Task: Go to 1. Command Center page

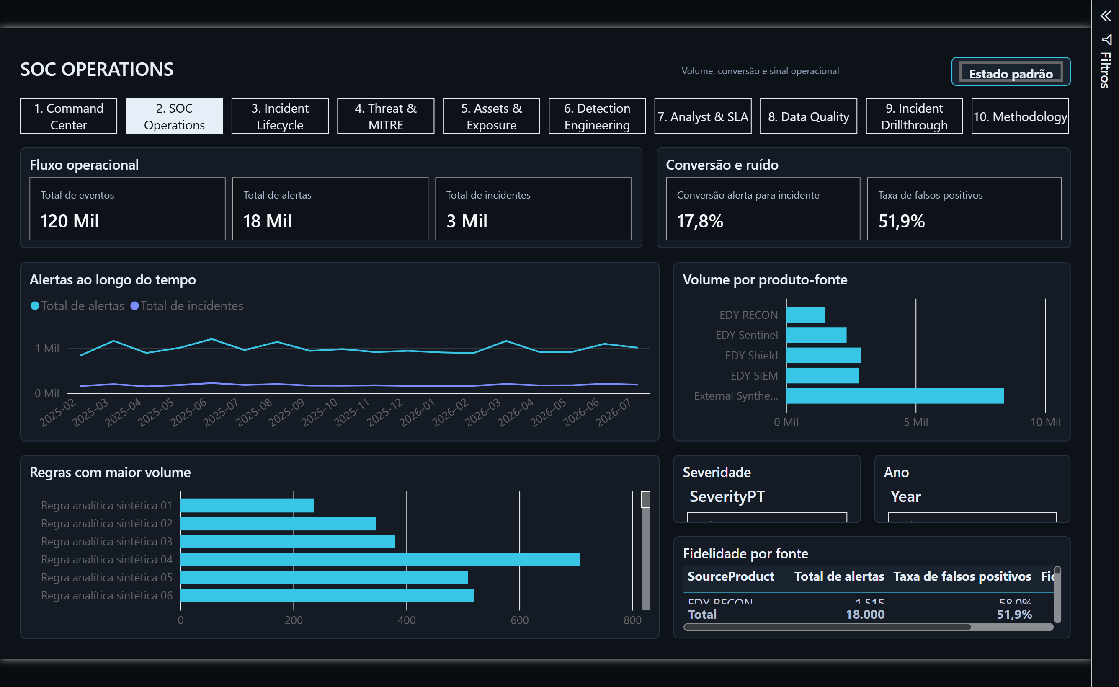Action: [69, 116]
